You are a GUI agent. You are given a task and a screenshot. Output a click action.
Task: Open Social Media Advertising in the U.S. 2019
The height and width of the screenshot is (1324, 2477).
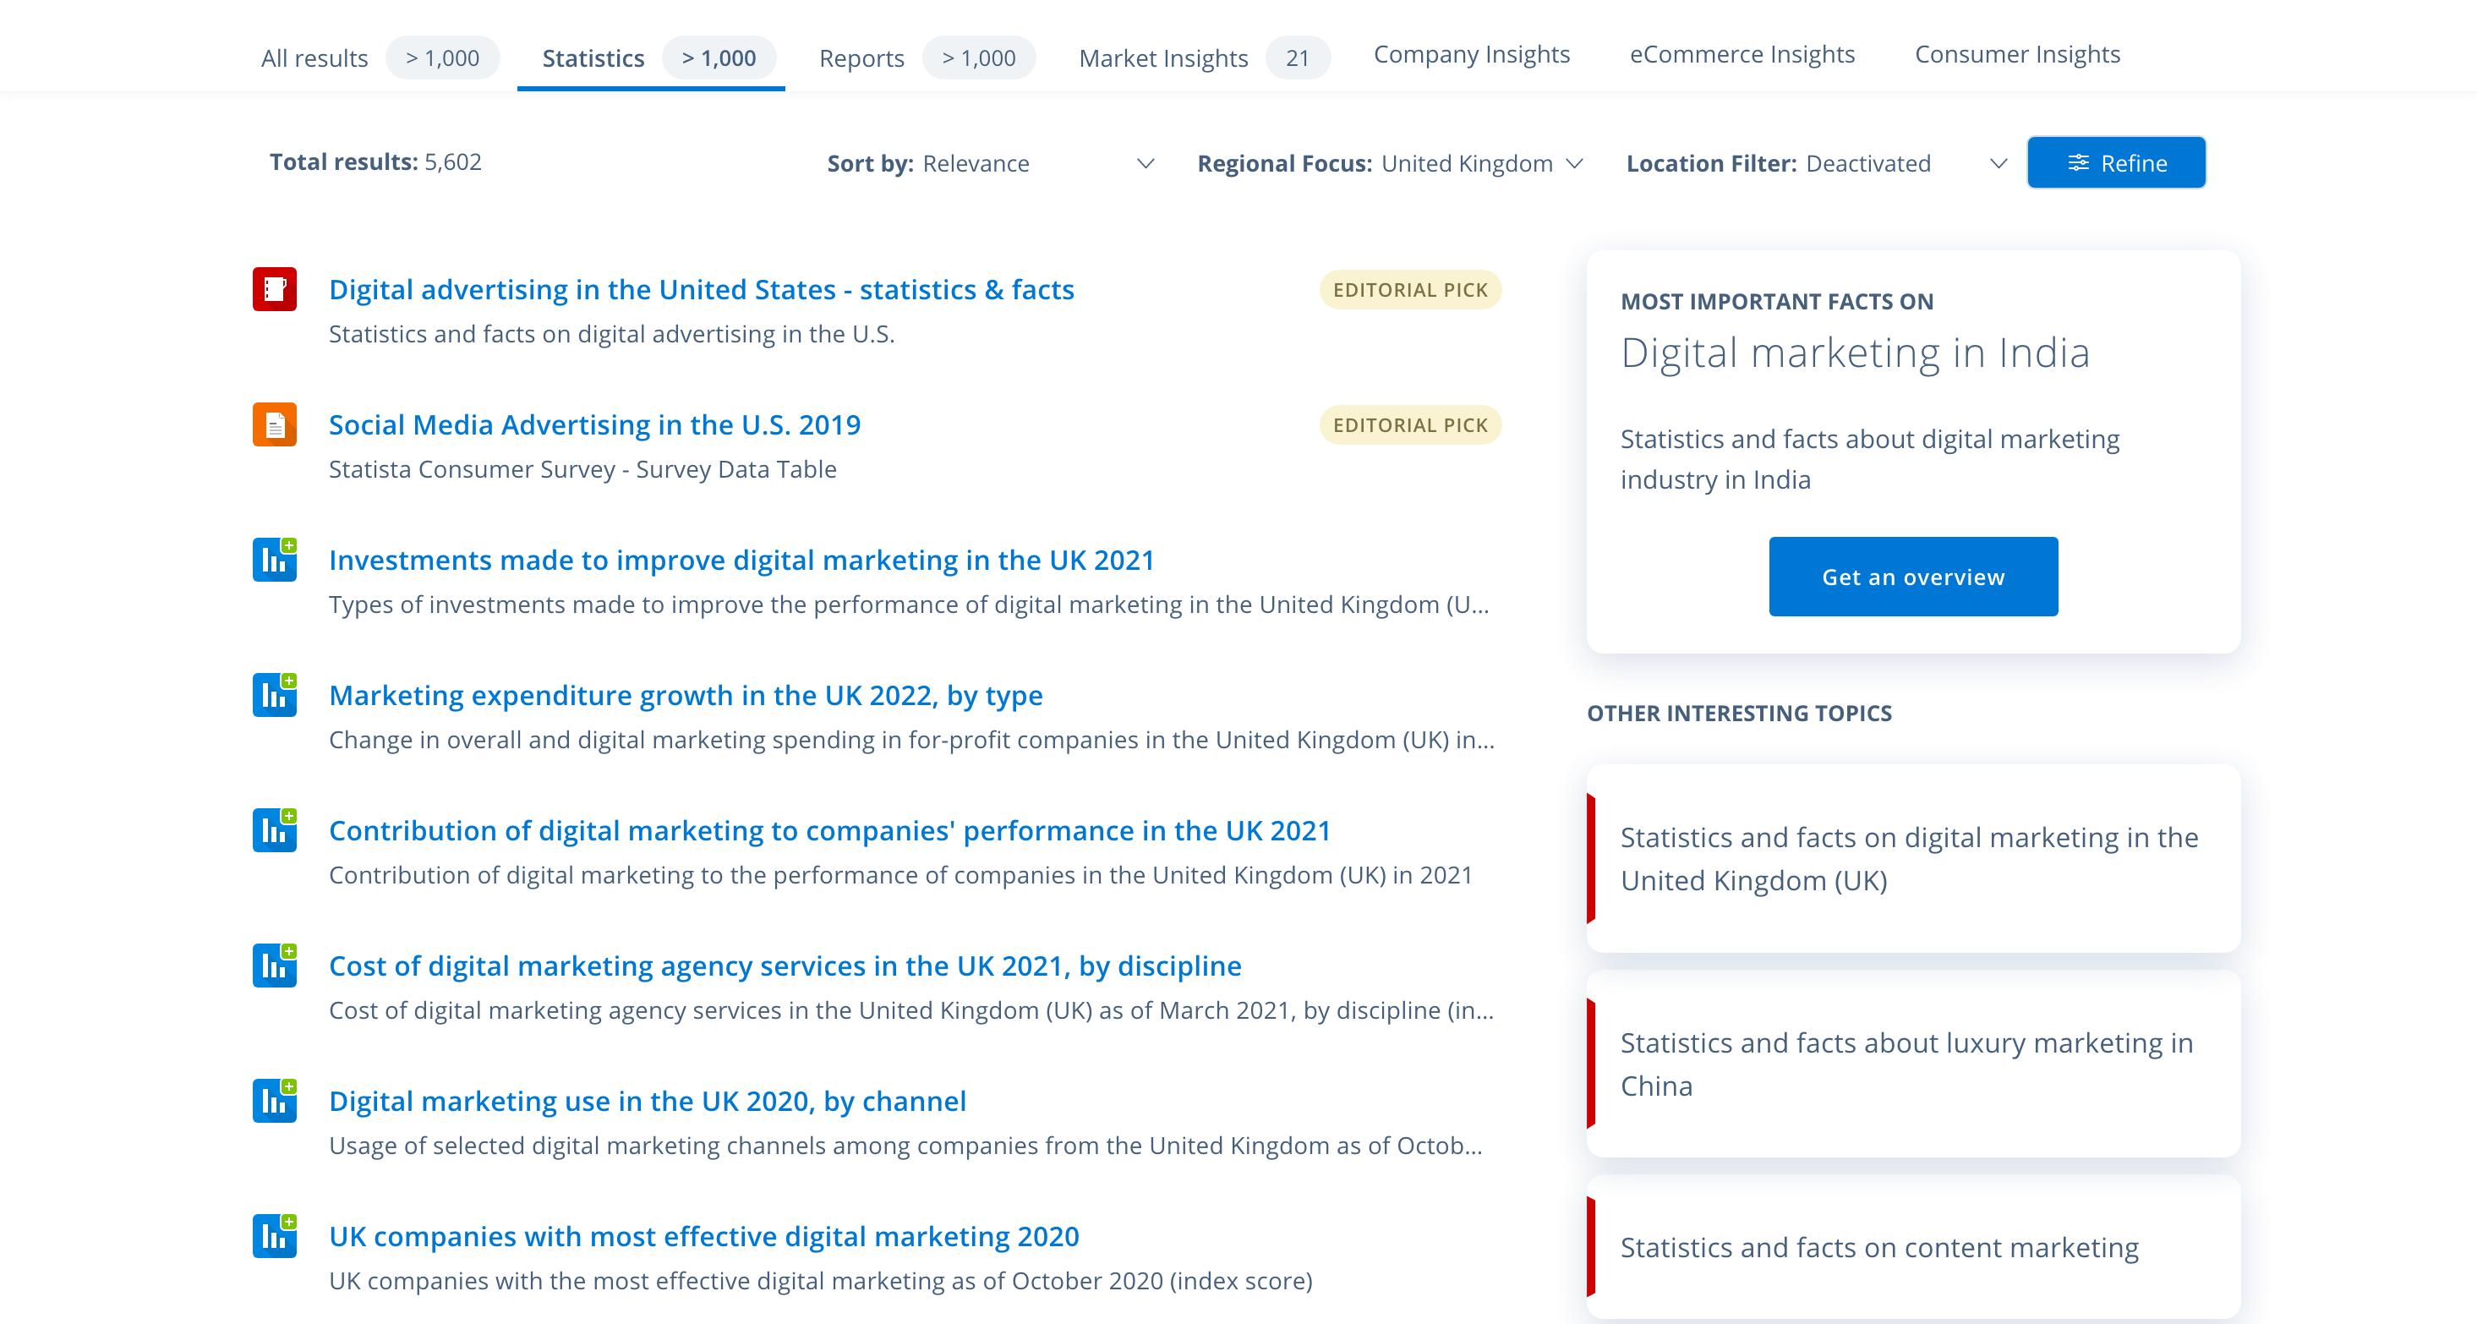594,425
